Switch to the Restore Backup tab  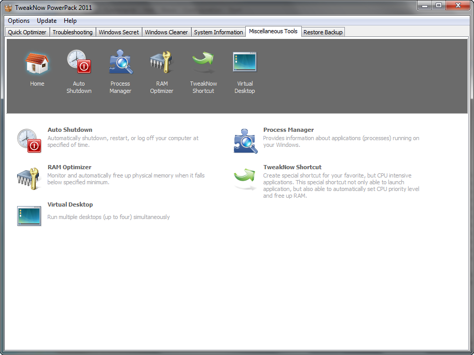pos(323,32)
